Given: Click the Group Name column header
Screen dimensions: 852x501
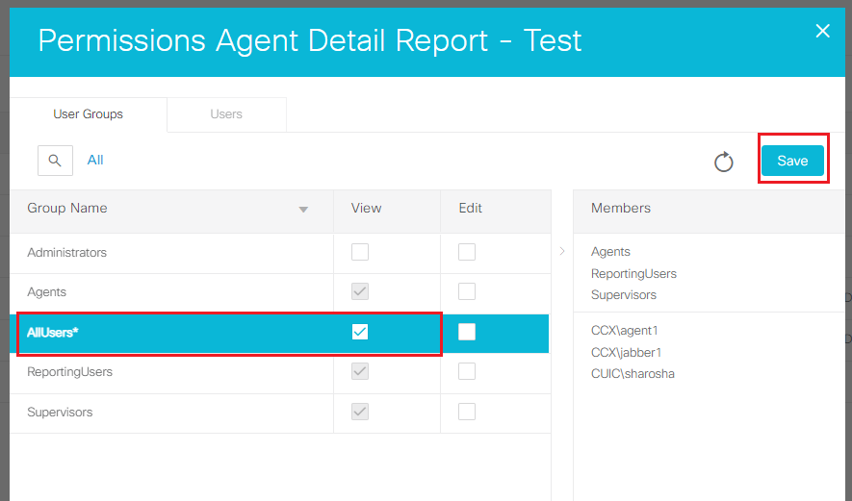Looking at the screenshot, I should pos(171,212).
